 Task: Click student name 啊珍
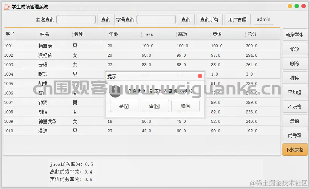coord(43,74)
